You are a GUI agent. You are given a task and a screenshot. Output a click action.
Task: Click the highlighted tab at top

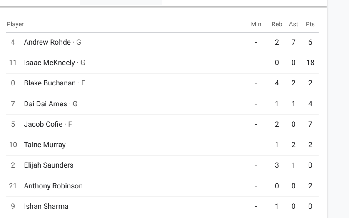(x=121, y=2)
